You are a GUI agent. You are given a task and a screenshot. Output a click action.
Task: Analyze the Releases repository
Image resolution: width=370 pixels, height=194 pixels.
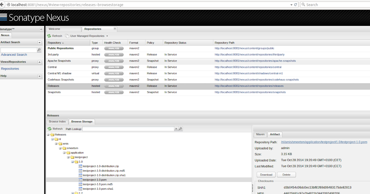point(114,86)
